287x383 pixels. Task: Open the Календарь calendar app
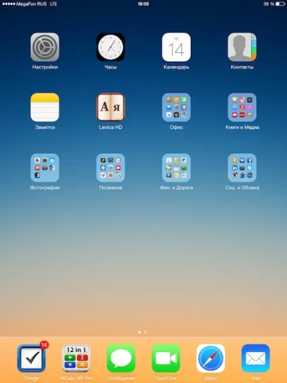[176, 47]
